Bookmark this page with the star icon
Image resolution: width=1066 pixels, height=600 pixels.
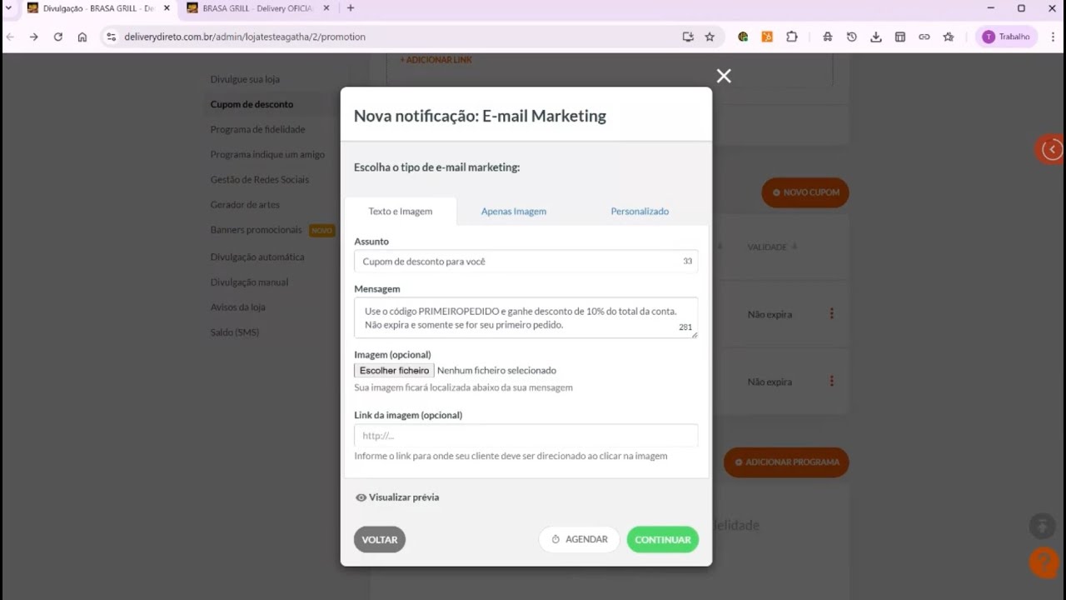pyautogui.click(x=710, y=37)
